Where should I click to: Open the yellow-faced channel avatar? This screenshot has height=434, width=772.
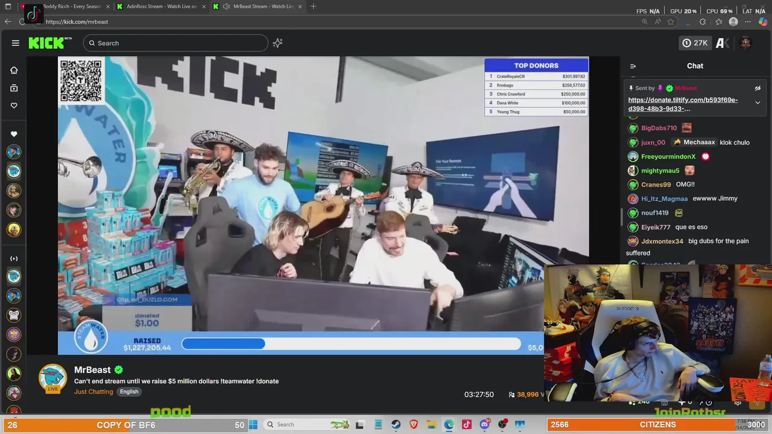point(14,230)
